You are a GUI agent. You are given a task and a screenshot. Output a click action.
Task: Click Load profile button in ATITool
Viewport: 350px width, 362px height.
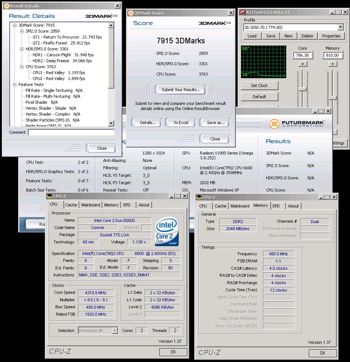coord(252,36)
